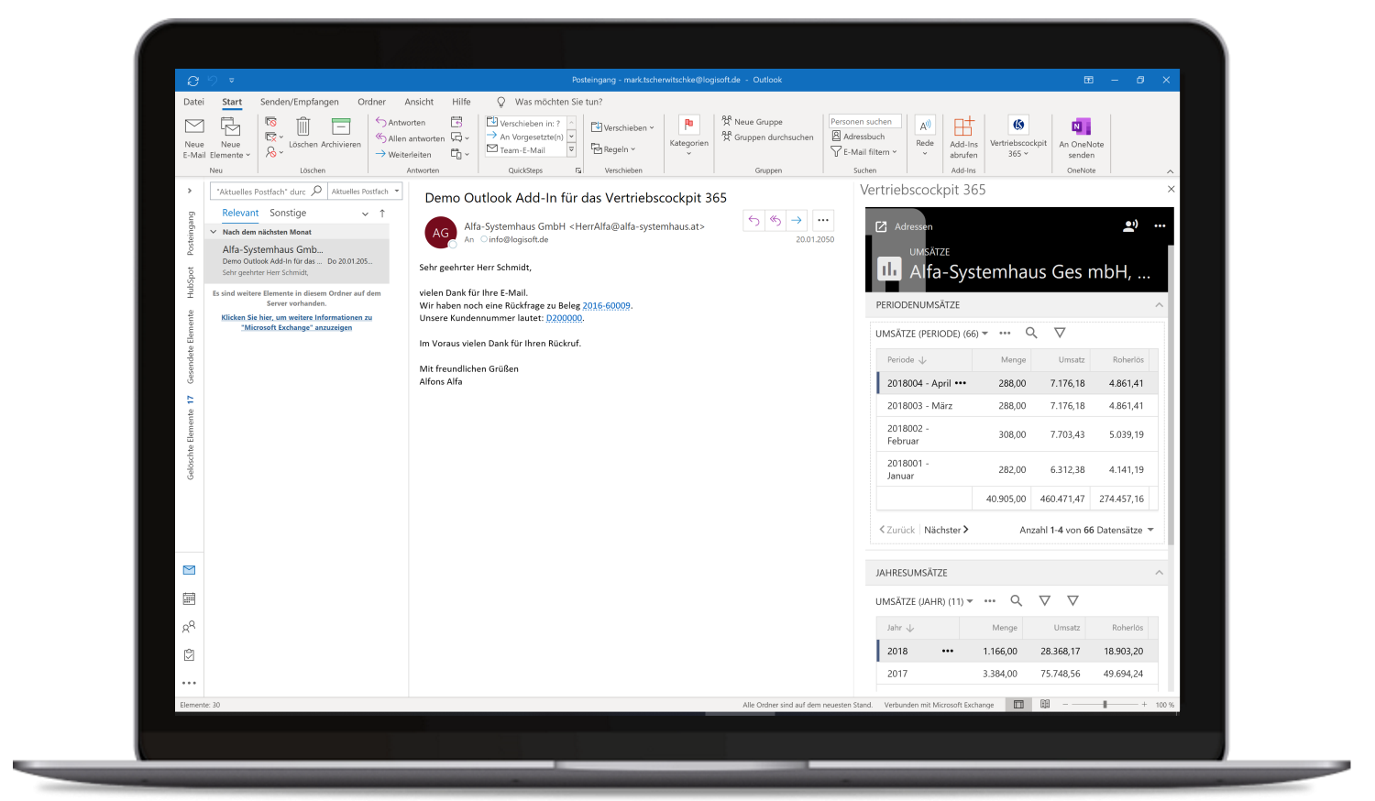Image resolution: width=1375 pixels, height=801 pixels.
Task: Open the Verschieben dropdown in the ribbon
Action: pyautogui.click(x=622, y=127)
